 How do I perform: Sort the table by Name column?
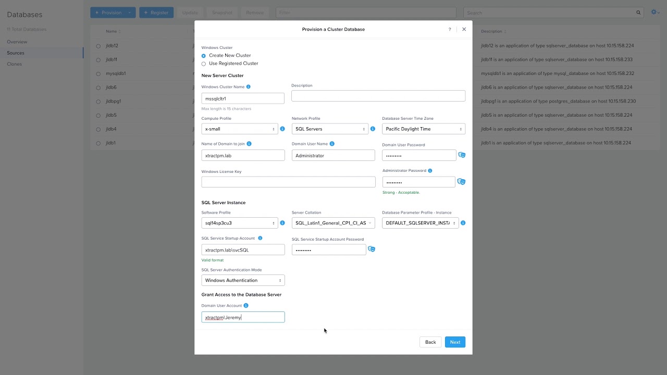click(113, 32)
